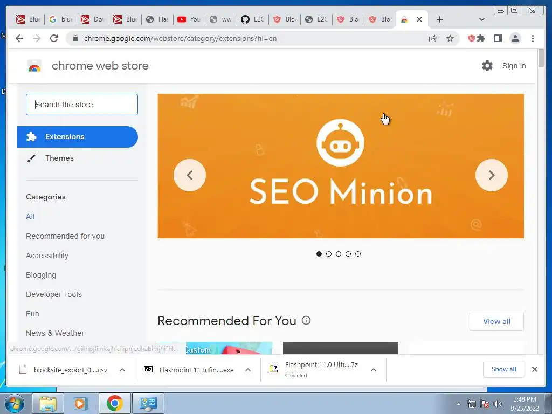Select the fourth carousel indicator dot
The width and height of the screenshot is (552, 414).
[x=348, y=254]
